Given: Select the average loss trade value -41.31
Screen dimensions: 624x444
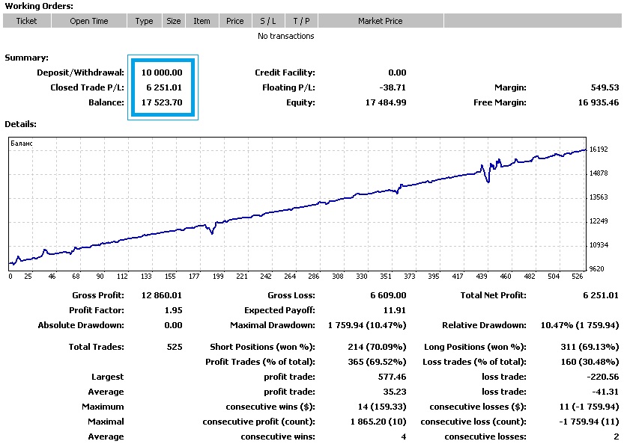Looking at the screenshot, I should pos(606,392).
